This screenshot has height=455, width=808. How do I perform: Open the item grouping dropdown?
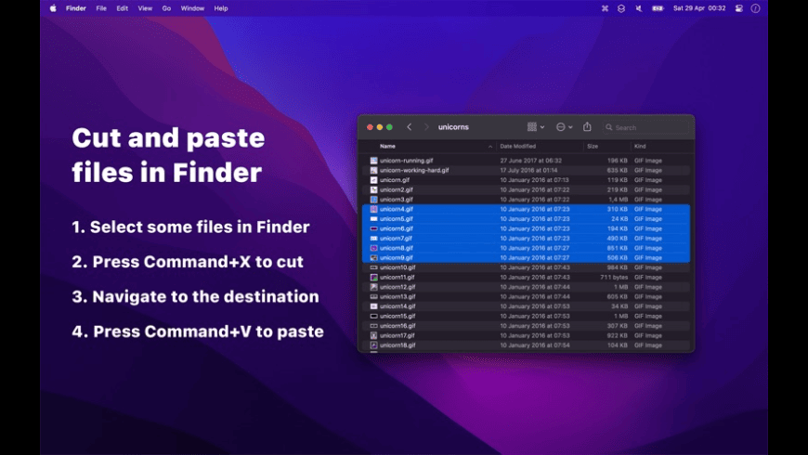[536, 127]
